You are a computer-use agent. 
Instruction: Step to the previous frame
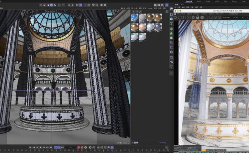click(x=37, y=147)
